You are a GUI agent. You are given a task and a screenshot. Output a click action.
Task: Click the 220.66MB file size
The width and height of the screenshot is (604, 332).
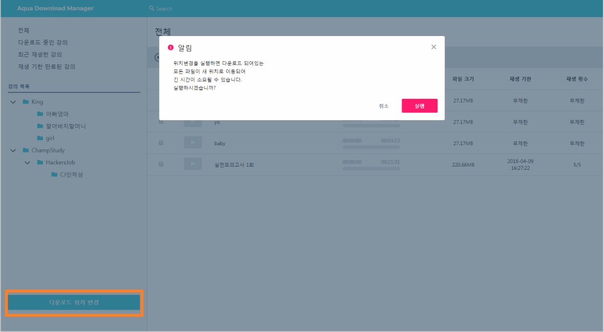[463, 165]
